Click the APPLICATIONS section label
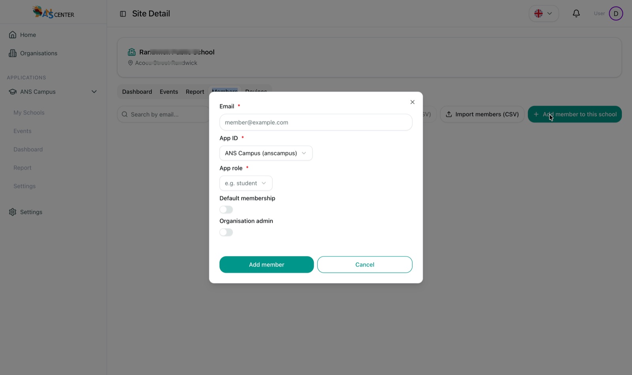This screenshot has width=632, height=375. point(26,77)
